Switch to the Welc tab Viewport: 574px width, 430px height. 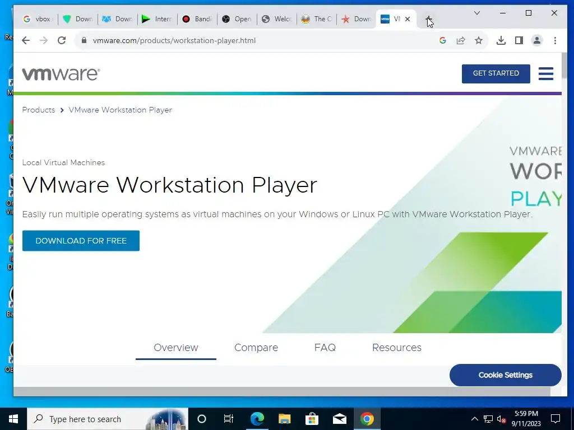pos(277,19)
